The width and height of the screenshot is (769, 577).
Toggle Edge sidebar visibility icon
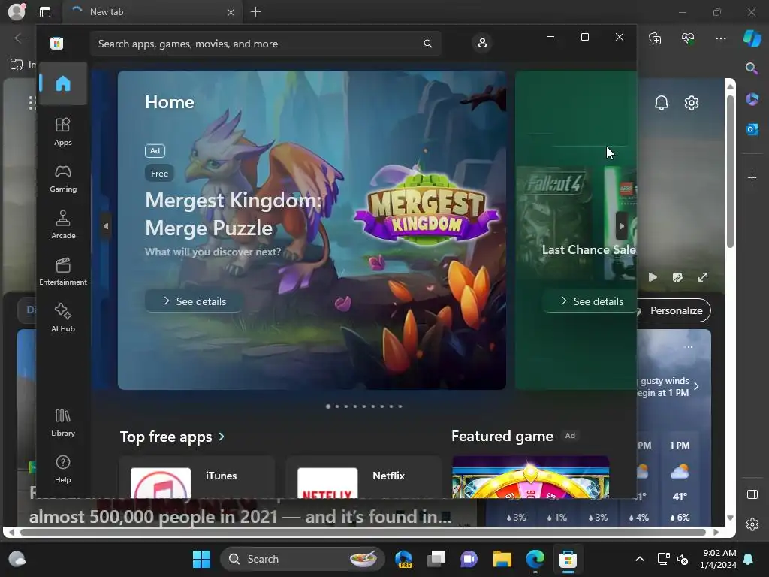pyautogui.click(x=752, y=494)
